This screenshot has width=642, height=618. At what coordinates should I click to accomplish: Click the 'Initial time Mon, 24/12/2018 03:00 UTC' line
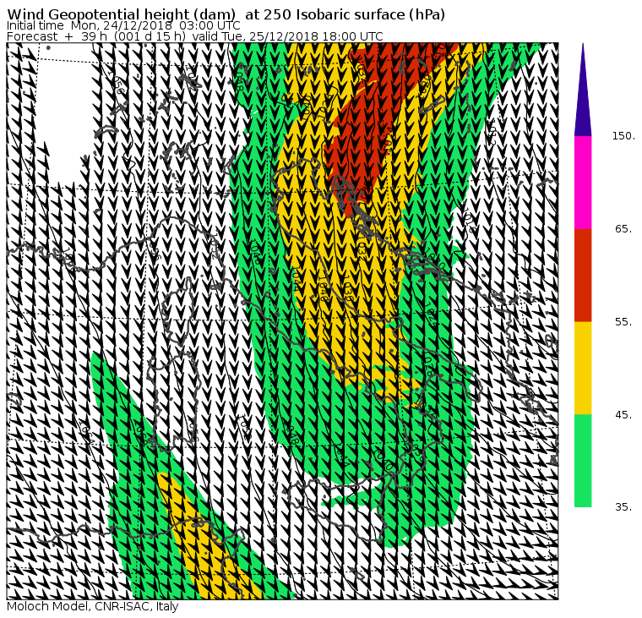123,26
